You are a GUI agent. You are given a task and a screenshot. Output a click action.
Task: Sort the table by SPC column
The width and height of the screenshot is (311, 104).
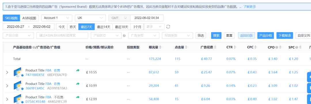pyautogui.click(x=300, y=47)
